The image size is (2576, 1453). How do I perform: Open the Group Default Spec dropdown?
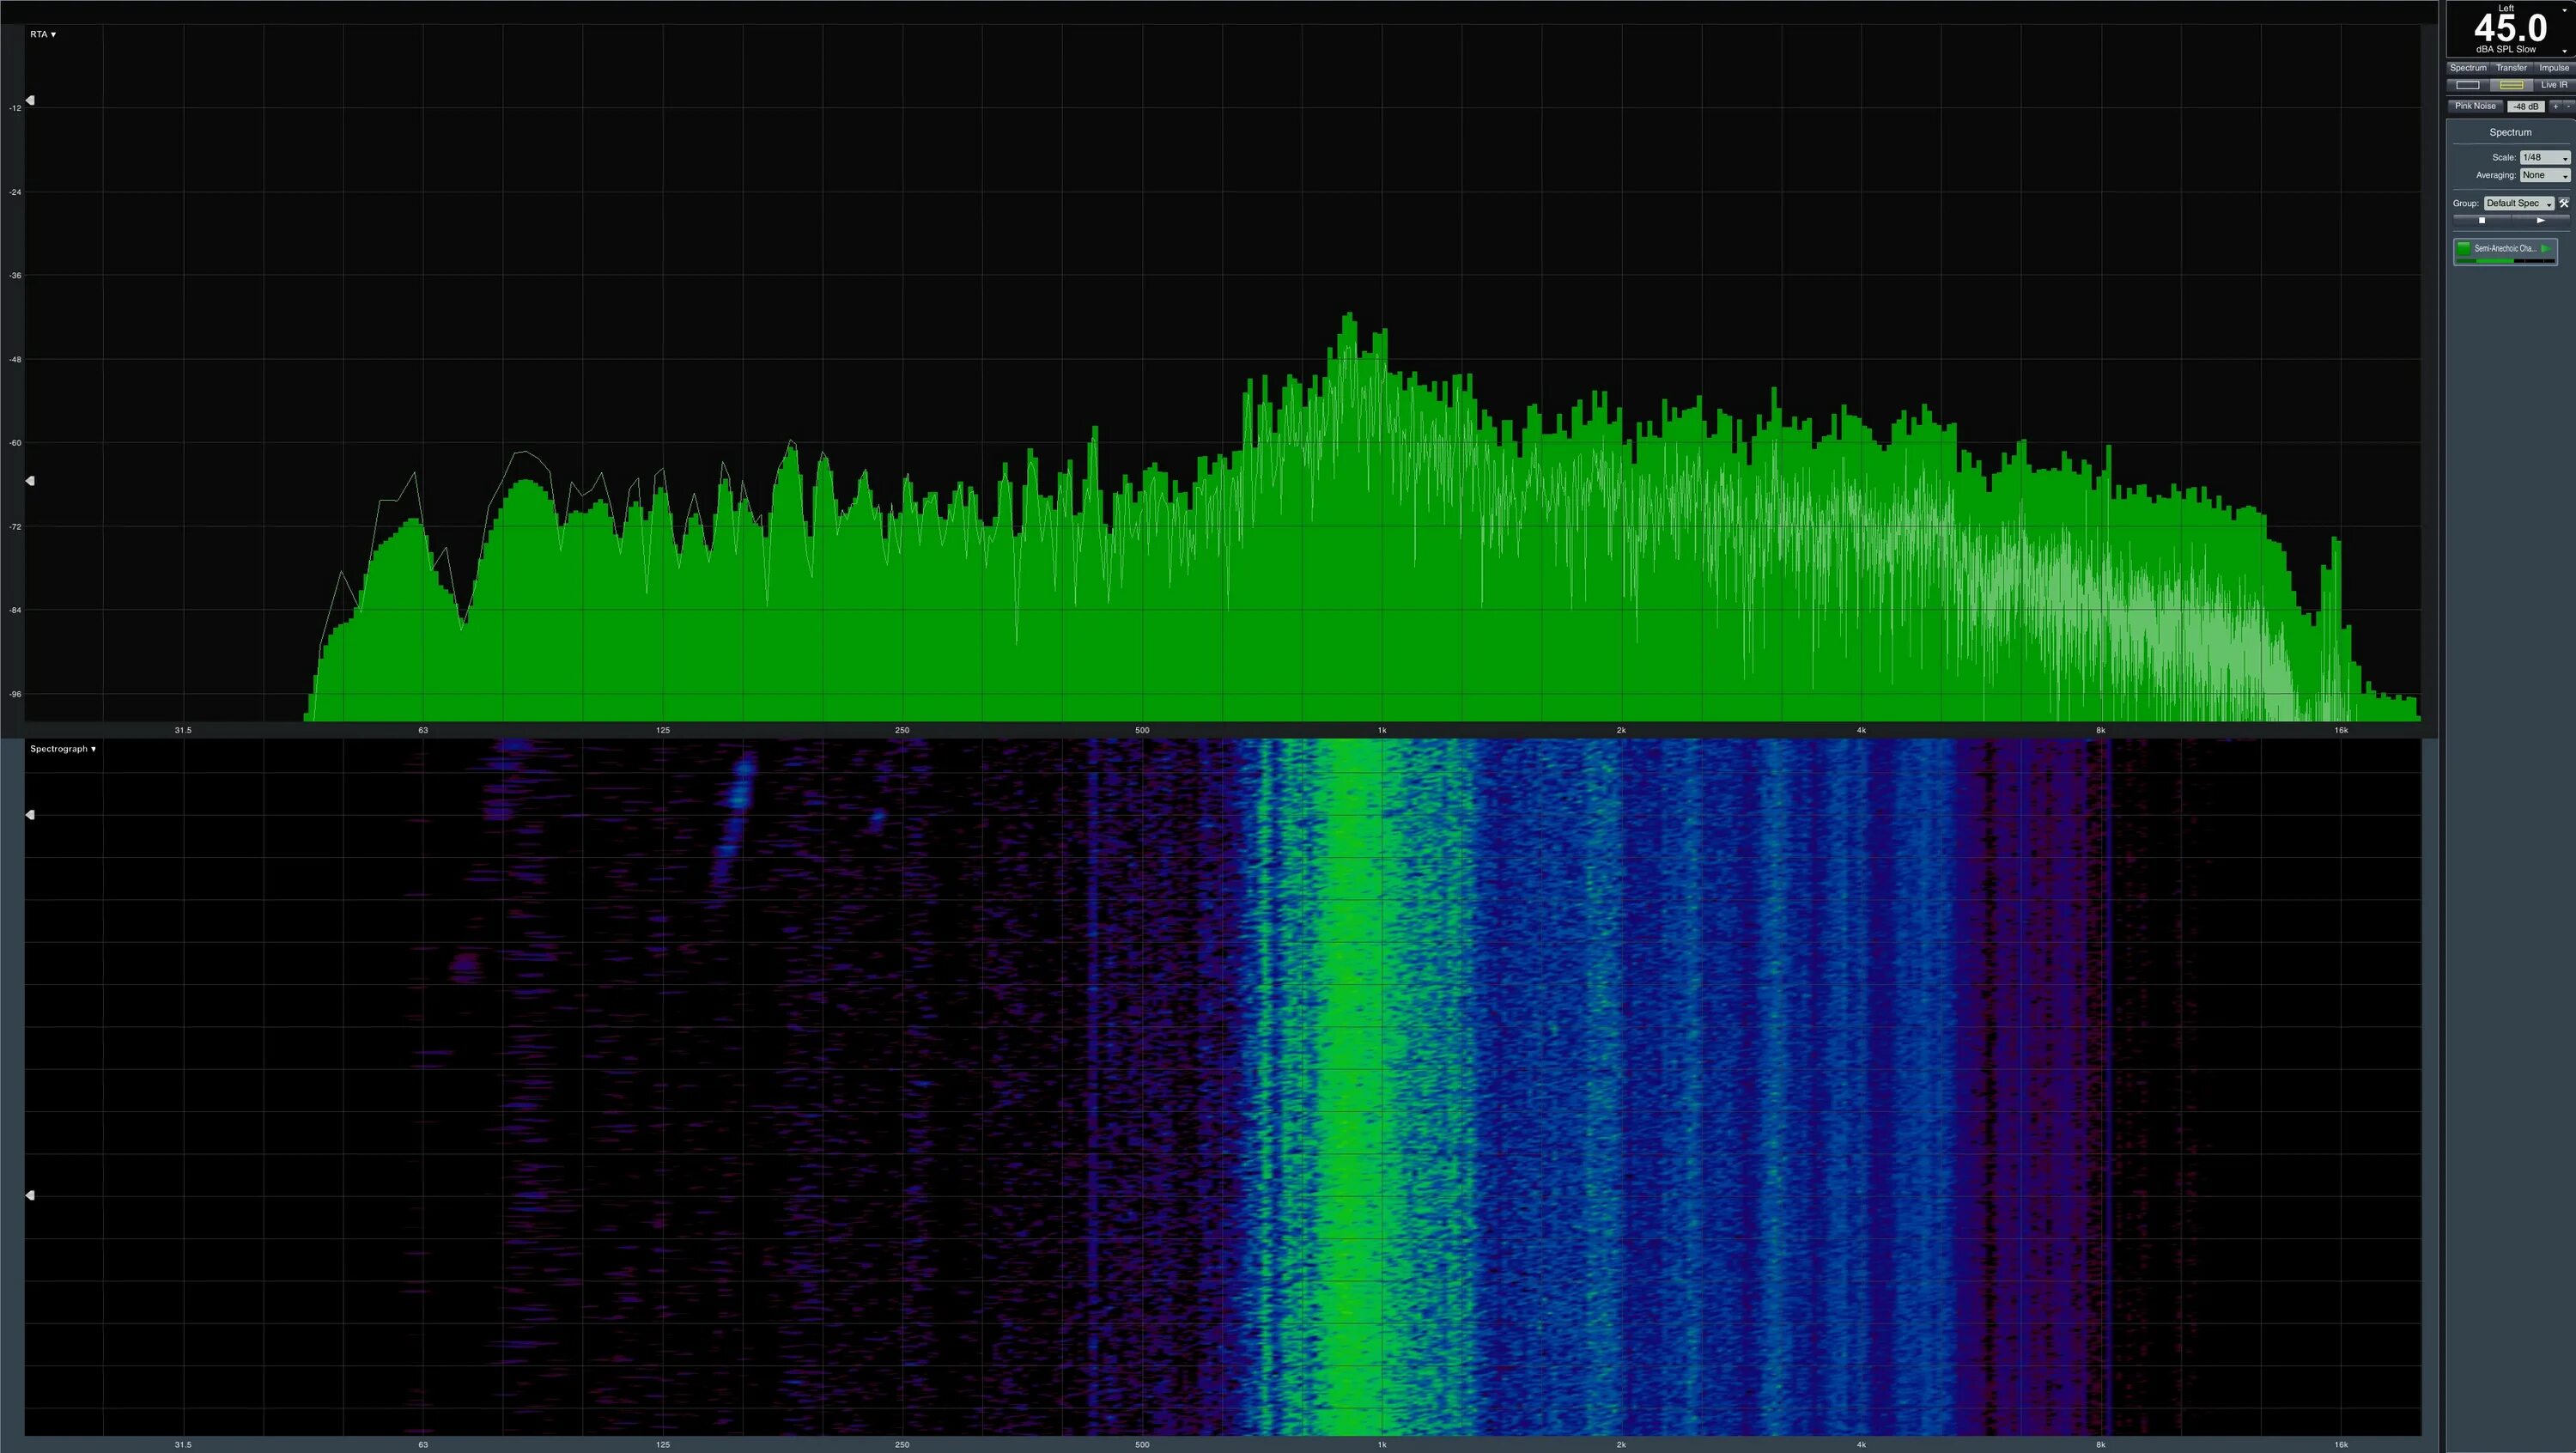click(2519, 203)
